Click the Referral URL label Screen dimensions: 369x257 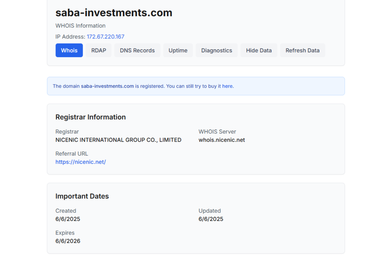(72, 154)
